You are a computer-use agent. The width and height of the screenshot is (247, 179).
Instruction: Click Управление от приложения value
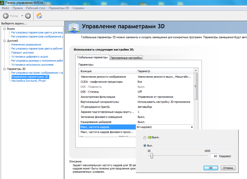pos(155,97)
